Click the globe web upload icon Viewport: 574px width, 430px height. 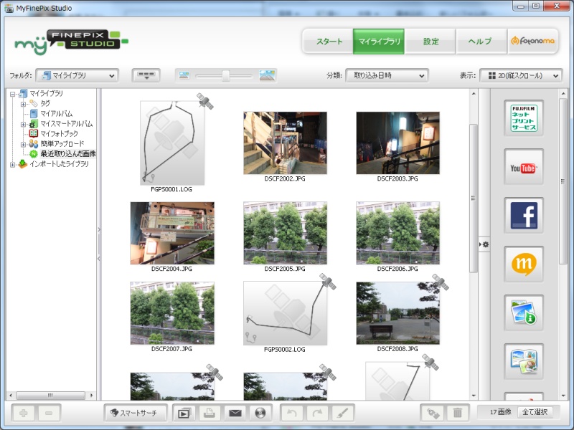tap(260, 413)
